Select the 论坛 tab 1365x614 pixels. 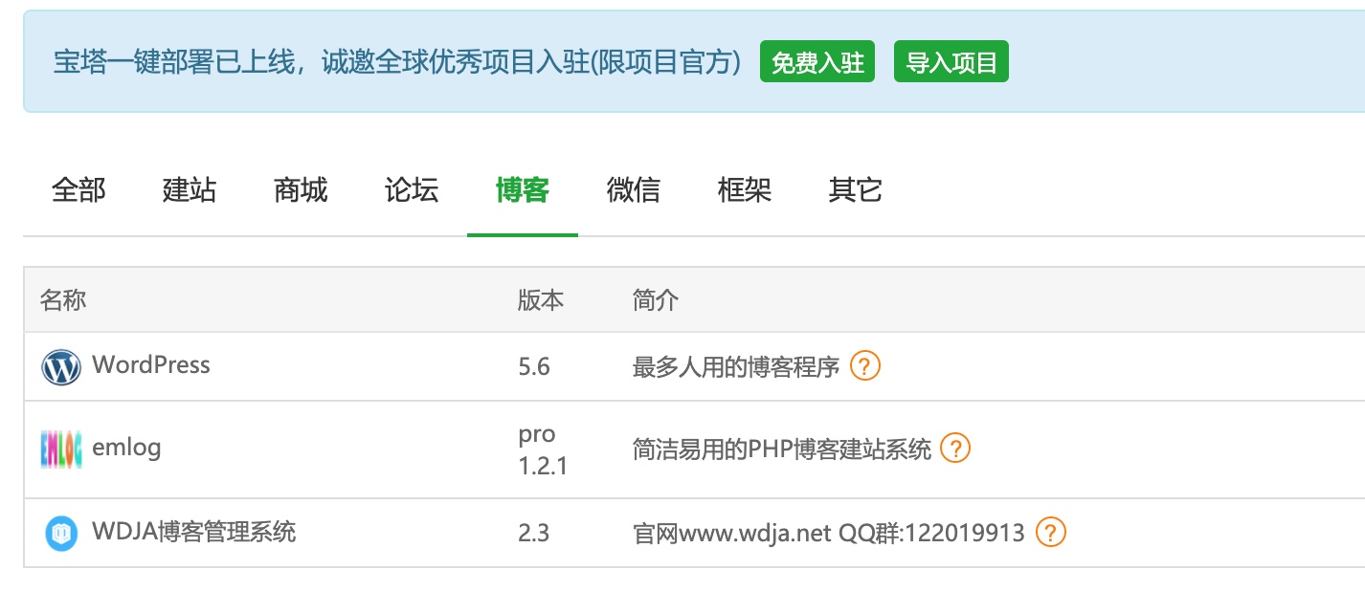(412, 190)
